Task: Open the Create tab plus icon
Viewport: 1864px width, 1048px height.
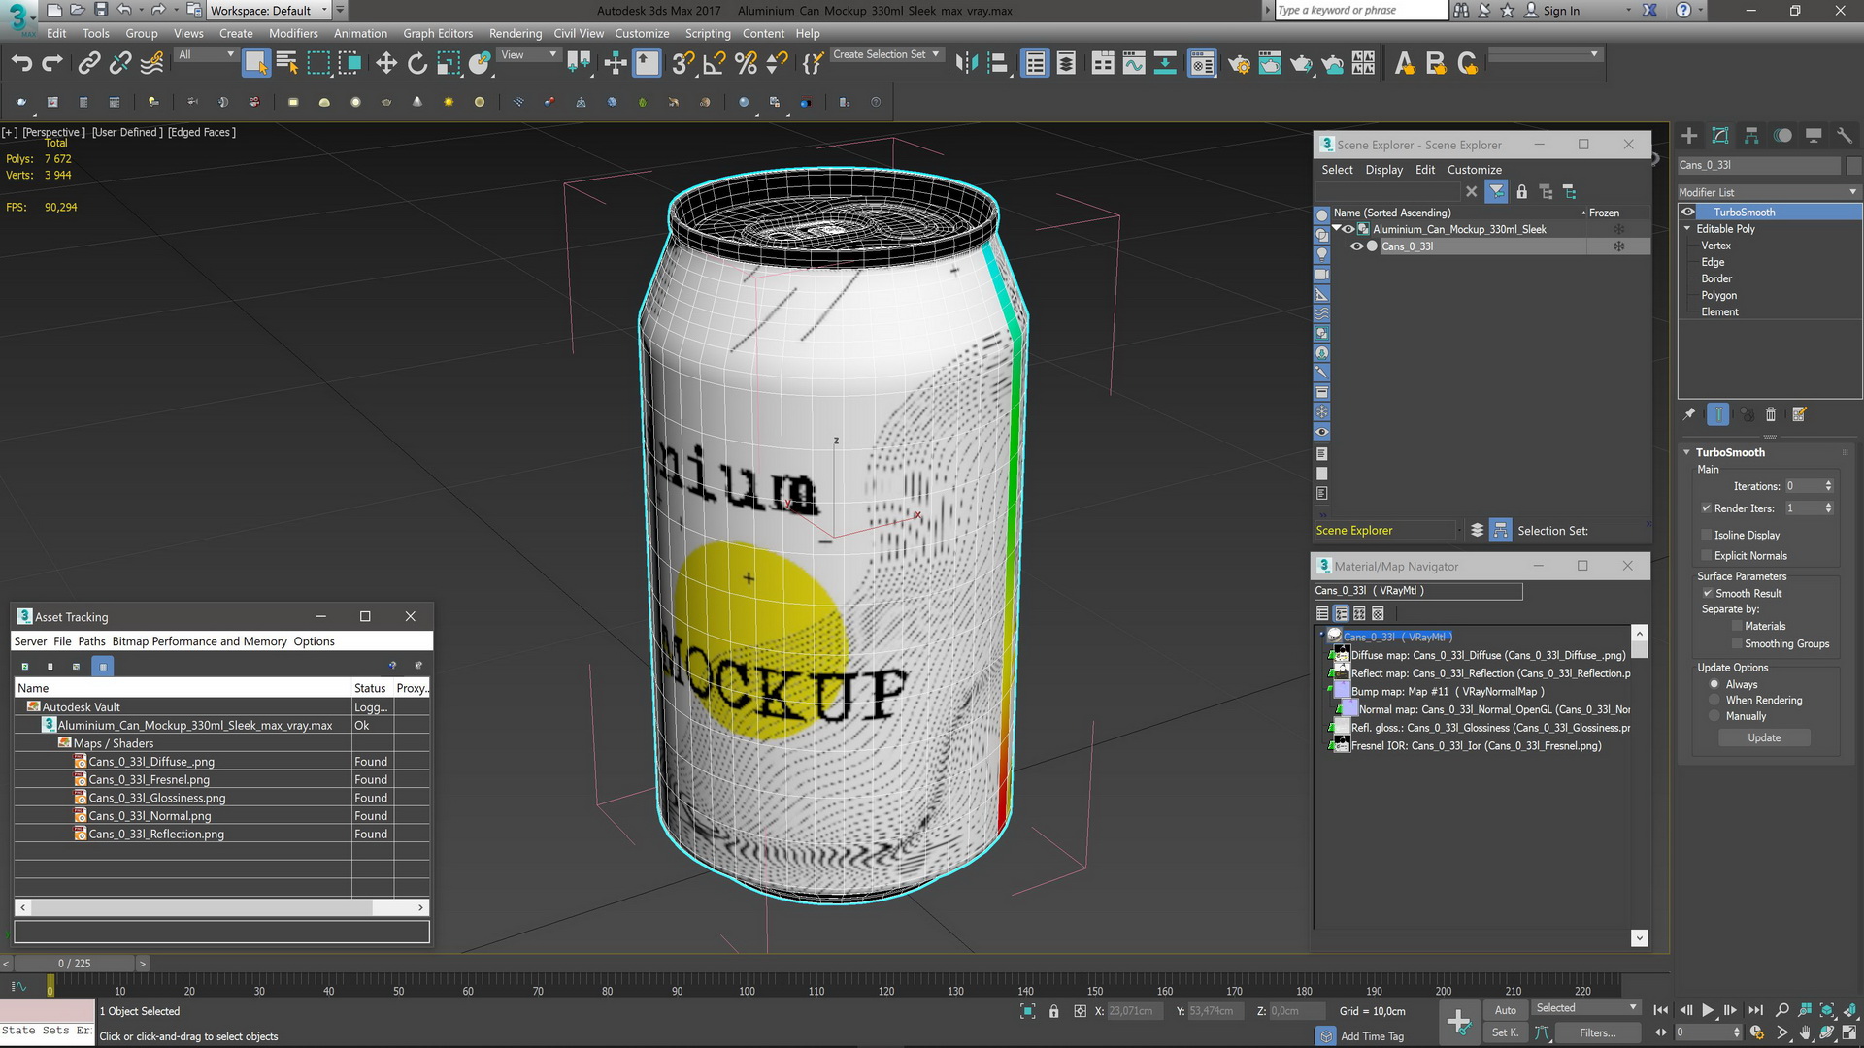Action: pos(1689,136)
